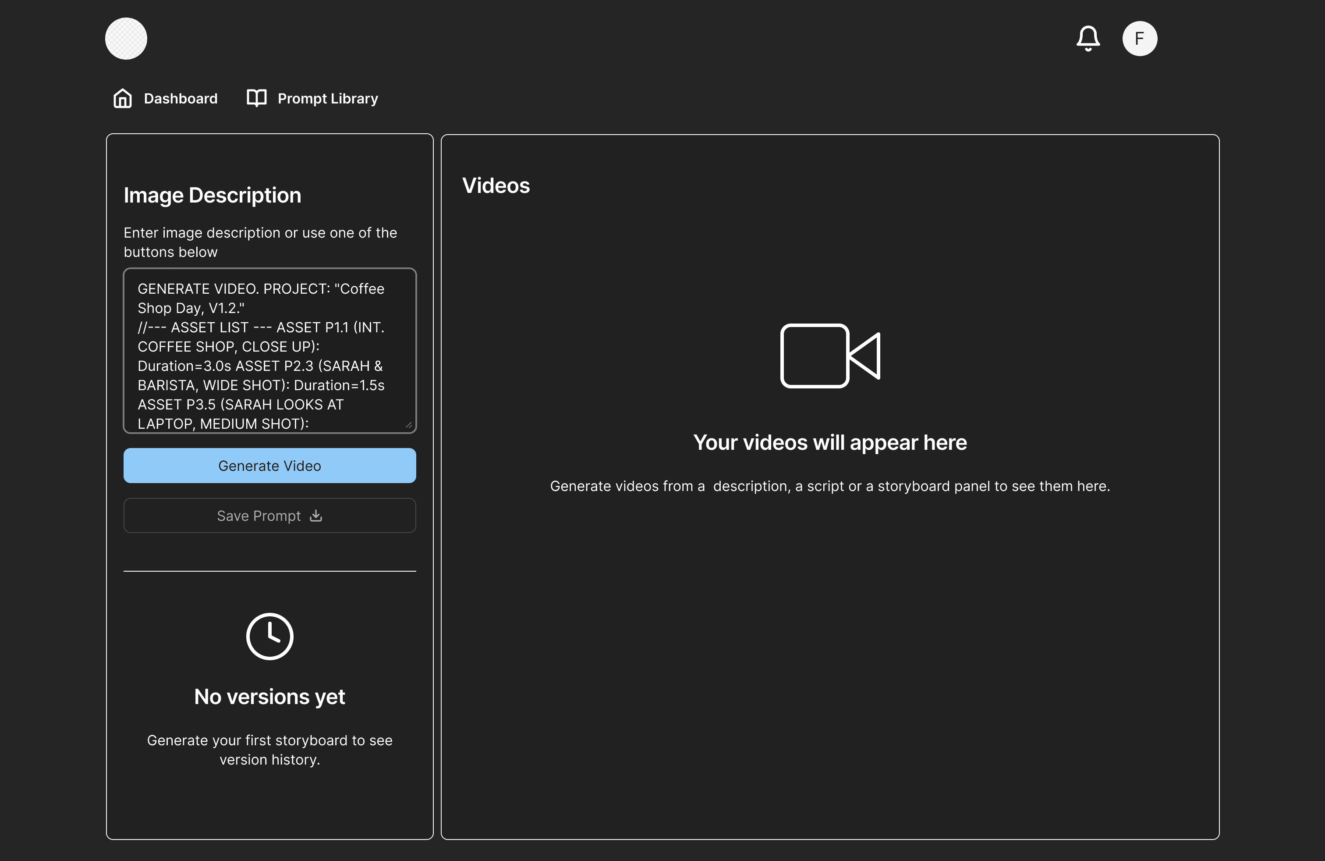The width and height of the screenshot is (1325, 861).
Task: Click the Image Description heading
Action: point(212,195)
